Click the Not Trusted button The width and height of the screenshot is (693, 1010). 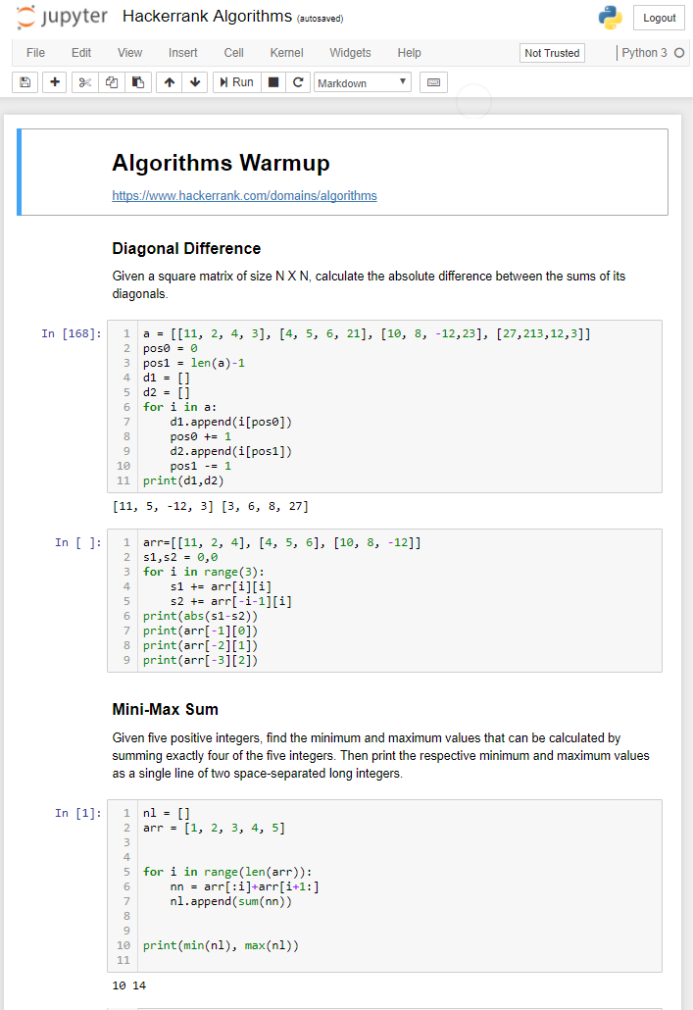(x=552, y=53)
